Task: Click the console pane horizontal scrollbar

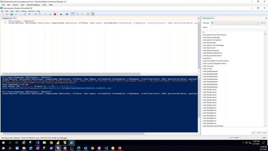Action: (74, 133)
